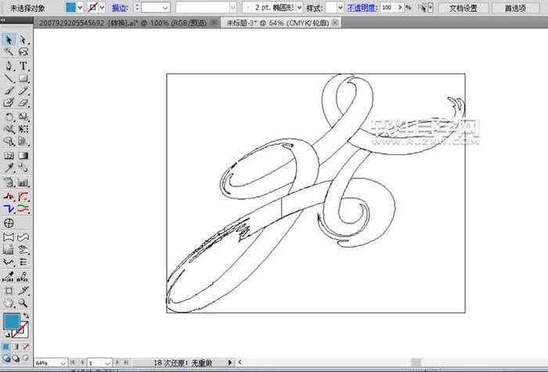Go to the next artboard
Image resolution: width=548 pixels, height=372 pixels.
tap(117, 363)
